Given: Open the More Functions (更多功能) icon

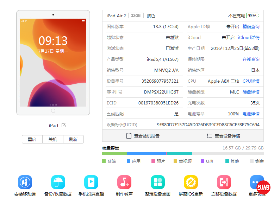Looking at the screenshot, I should coord(256,182).
